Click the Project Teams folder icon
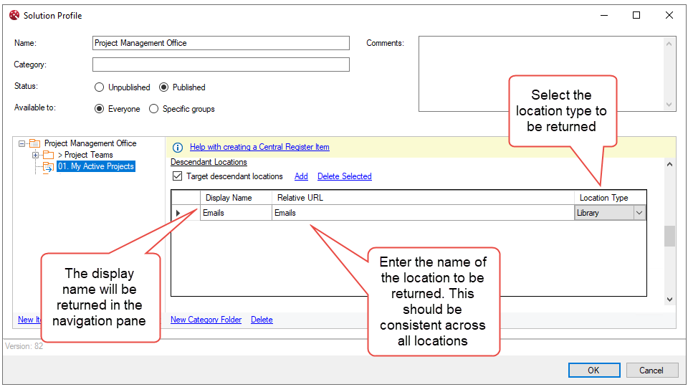 tap(48, 155)
